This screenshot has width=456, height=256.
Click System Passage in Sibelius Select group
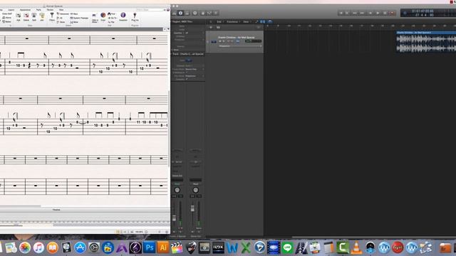(79, 18)
